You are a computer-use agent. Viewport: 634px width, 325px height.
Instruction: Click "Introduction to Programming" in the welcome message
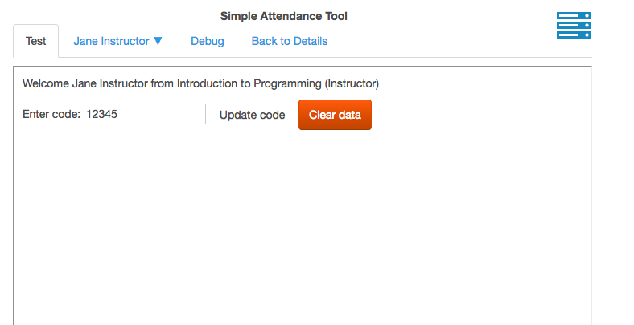(249, 83)
